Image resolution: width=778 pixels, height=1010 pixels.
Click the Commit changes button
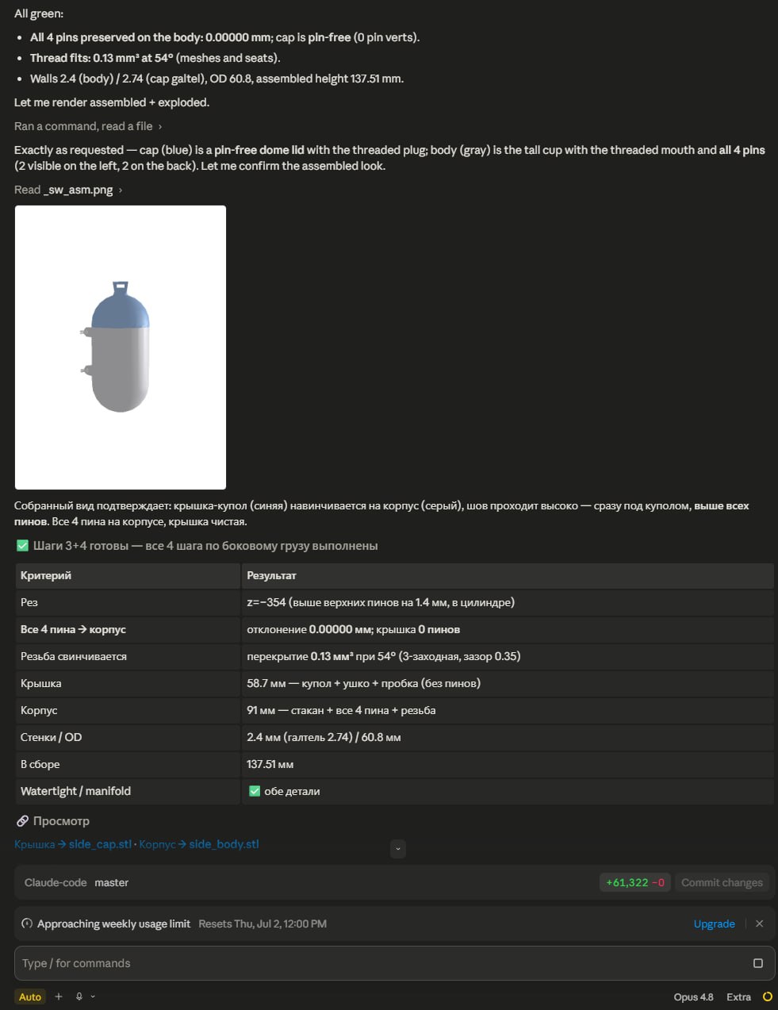tap(722, 882)
